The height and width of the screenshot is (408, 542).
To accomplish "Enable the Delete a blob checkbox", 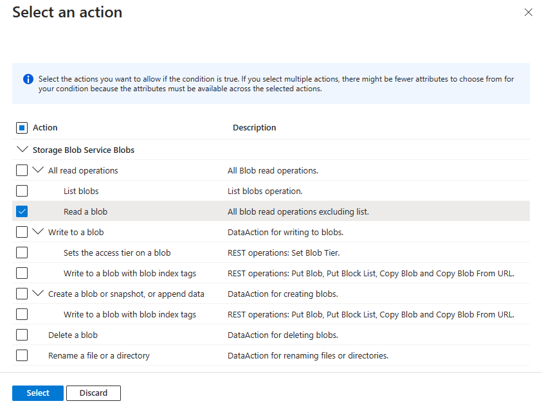I will (22, 334).
